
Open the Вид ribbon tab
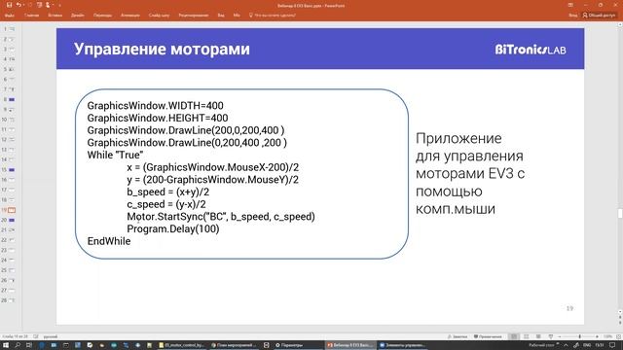click(221, 16)
